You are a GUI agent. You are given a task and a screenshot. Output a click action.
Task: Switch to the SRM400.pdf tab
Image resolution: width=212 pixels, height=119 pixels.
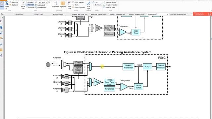pyautogui.click(x=19, y=14)
